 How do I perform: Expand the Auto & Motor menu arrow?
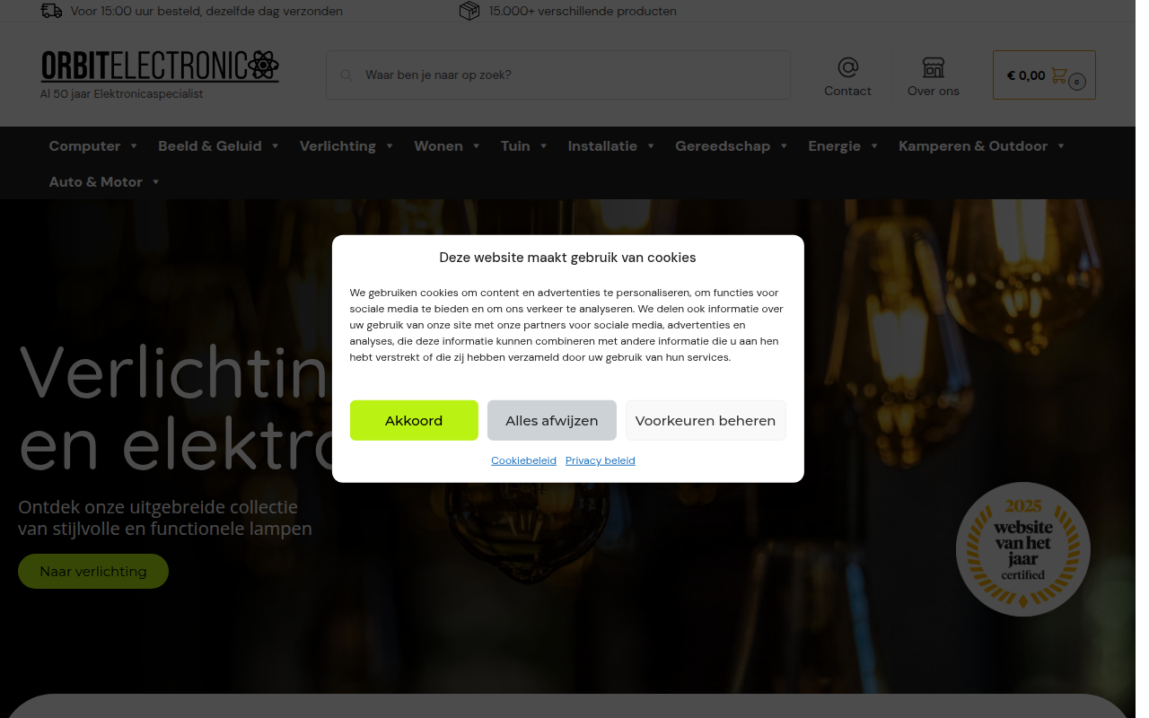pyautogui.click(x=155, y=182)
